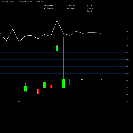133x133 pixels.
Task: Select the 'BSE 938238' symbol label
Action: [x=42, y=2]
